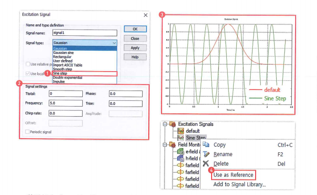Click the disabled Amplitude field
This screenshot has height=195, width=317.
(x=126, y=114)
